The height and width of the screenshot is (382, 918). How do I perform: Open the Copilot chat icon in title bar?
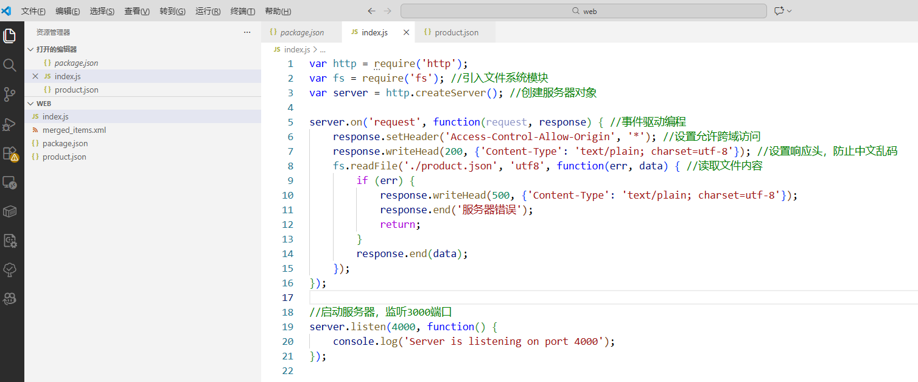pos(779,11)
